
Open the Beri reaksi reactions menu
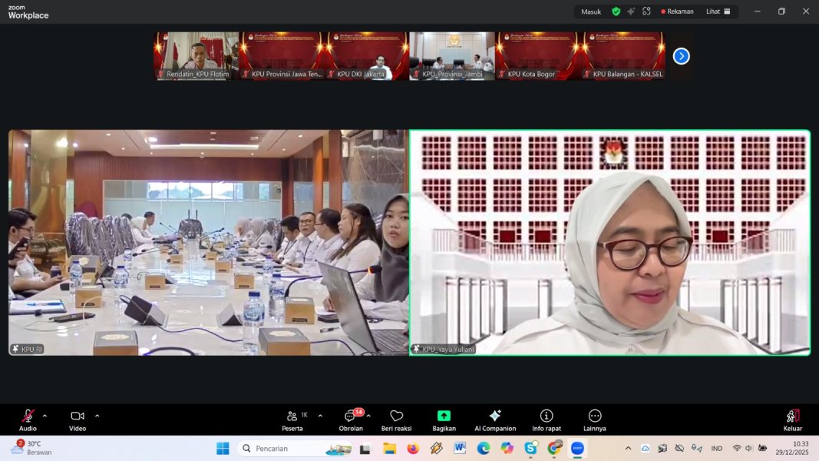coord(396,417)
